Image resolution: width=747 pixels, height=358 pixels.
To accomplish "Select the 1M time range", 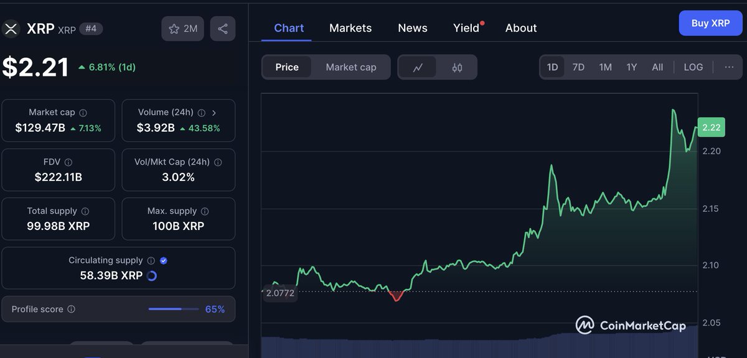I will [x=605, y=67].
